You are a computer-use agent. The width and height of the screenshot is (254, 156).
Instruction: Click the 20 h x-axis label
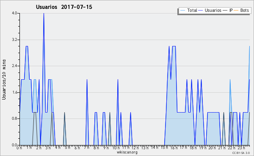pyautogui.click(x=212, y=148)
